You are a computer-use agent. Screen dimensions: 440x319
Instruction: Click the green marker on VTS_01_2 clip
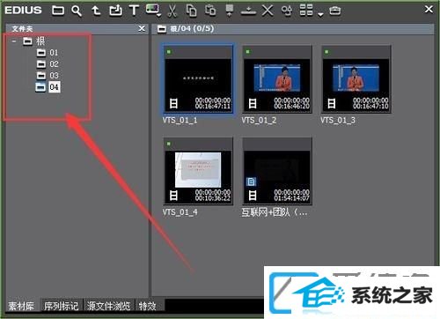click(247, 52)
